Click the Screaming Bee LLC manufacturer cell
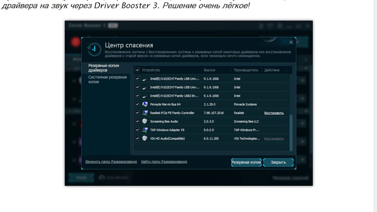 tap(247, 121)
